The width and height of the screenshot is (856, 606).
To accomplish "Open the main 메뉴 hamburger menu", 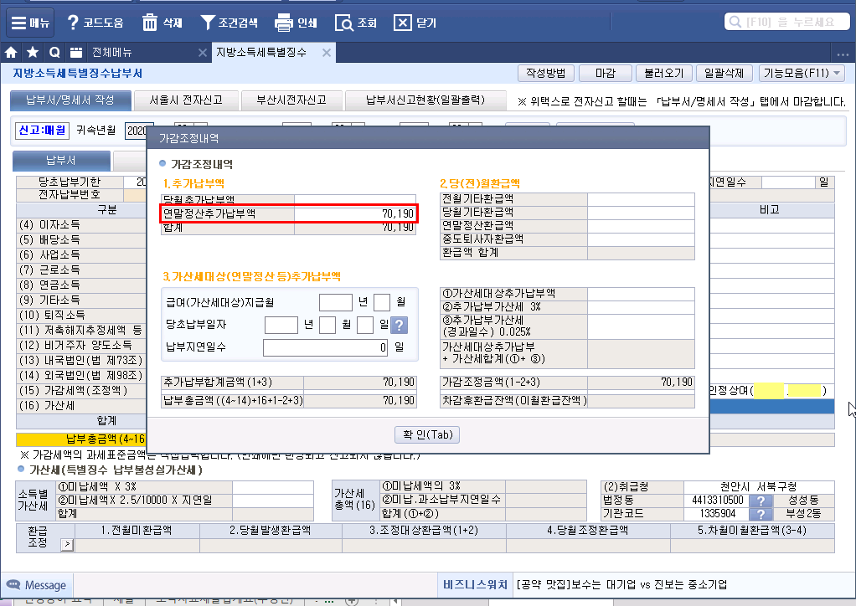I will [30, 23].
